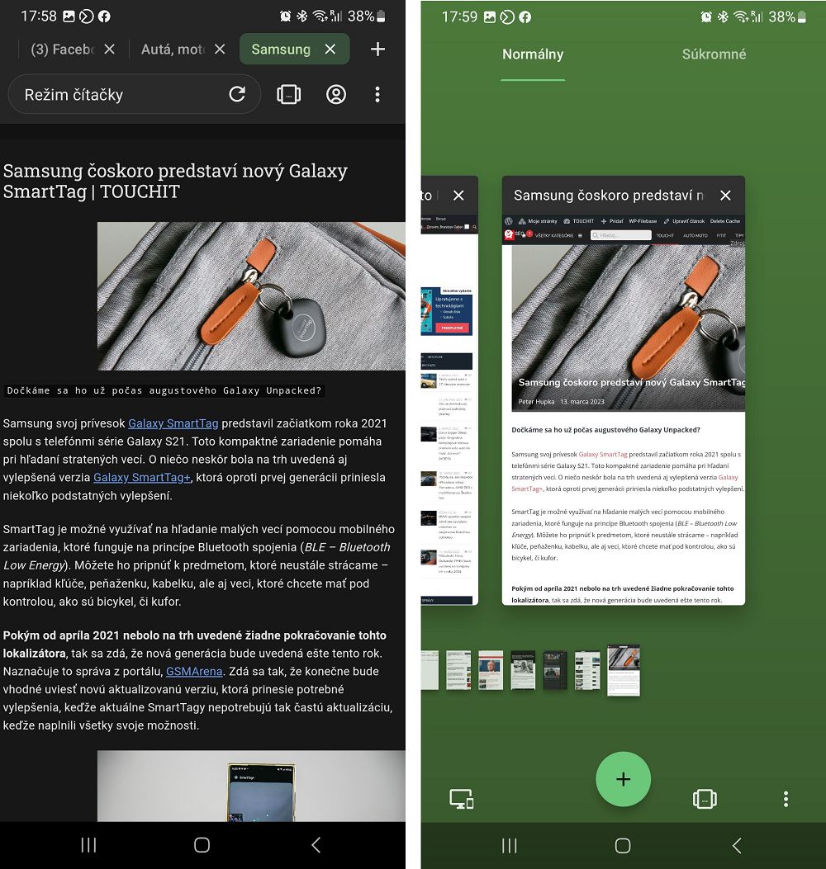Tap the tabs view icon in the bottom bar

pos(704,799)
